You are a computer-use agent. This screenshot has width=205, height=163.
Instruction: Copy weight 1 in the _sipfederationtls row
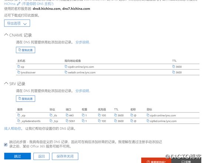click(x=83, y=121)
